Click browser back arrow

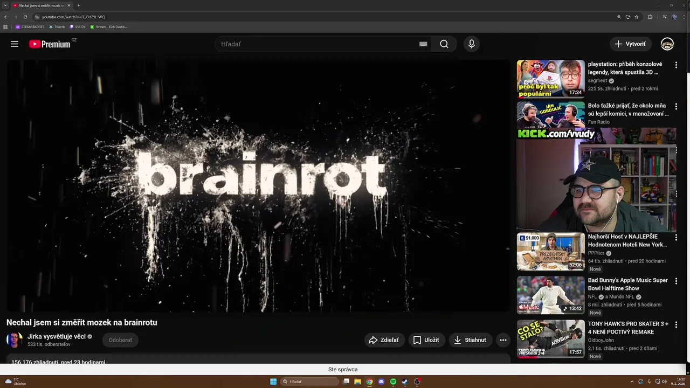click(6, 17)
